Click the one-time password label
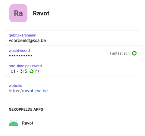The image size is (145, 136). [x=25, y=66]
